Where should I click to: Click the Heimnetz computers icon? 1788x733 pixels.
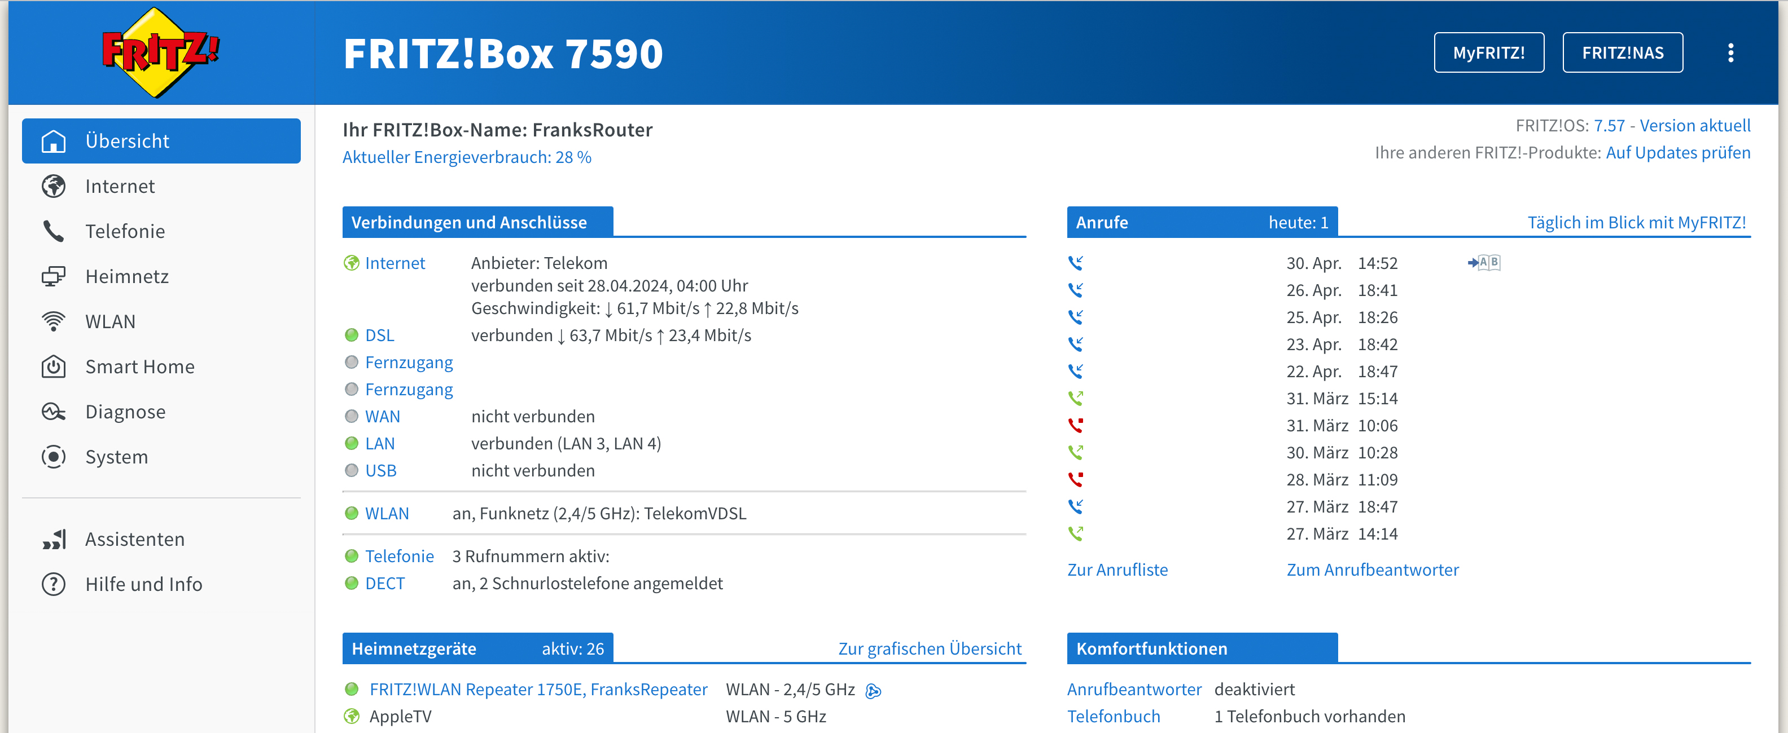pos(54,276)
